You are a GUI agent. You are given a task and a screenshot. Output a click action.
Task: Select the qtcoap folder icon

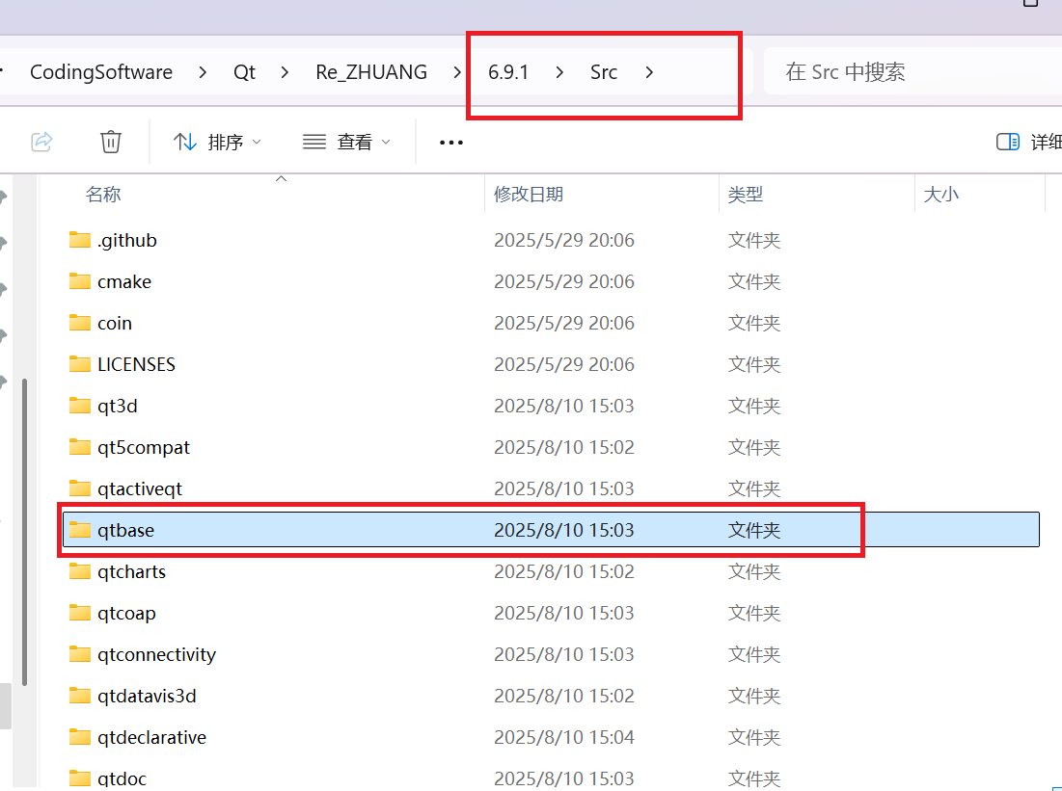[80, 613]
